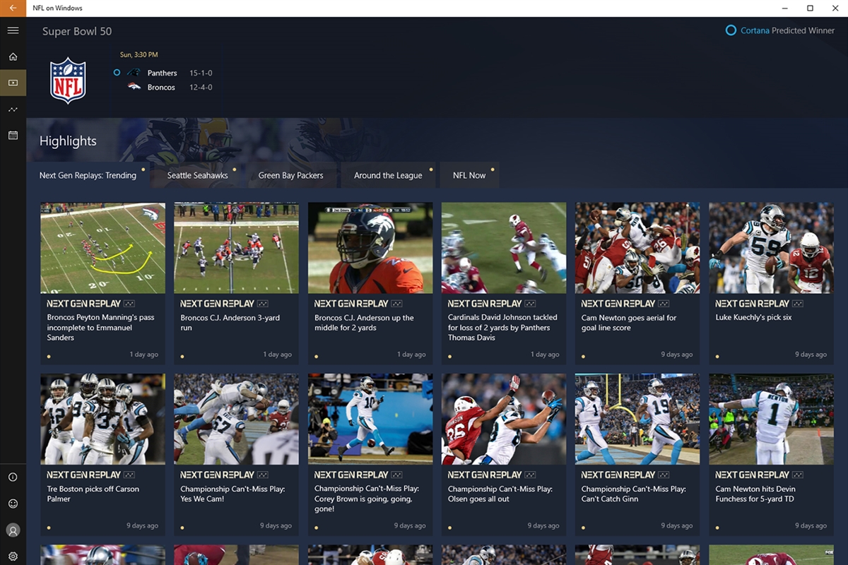
Task: Open Tre Boston picks off Palmer thumbnail
Action: tap(102, 419)
